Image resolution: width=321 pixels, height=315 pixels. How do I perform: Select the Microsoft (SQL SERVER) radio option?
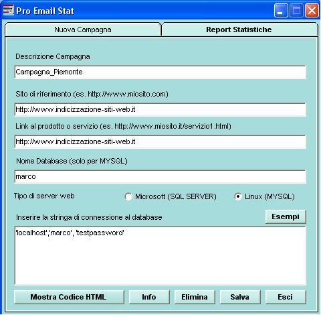[x=128, y=196]
